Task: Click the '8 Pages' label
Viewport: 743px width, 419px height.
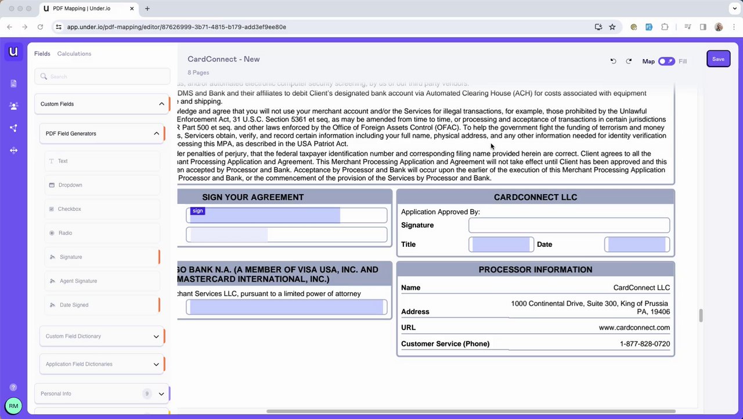Action: (x=199, y=72)
